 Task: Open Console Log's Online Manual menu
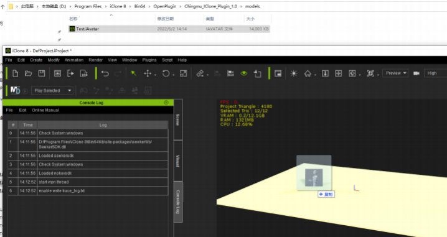(45, 110)
